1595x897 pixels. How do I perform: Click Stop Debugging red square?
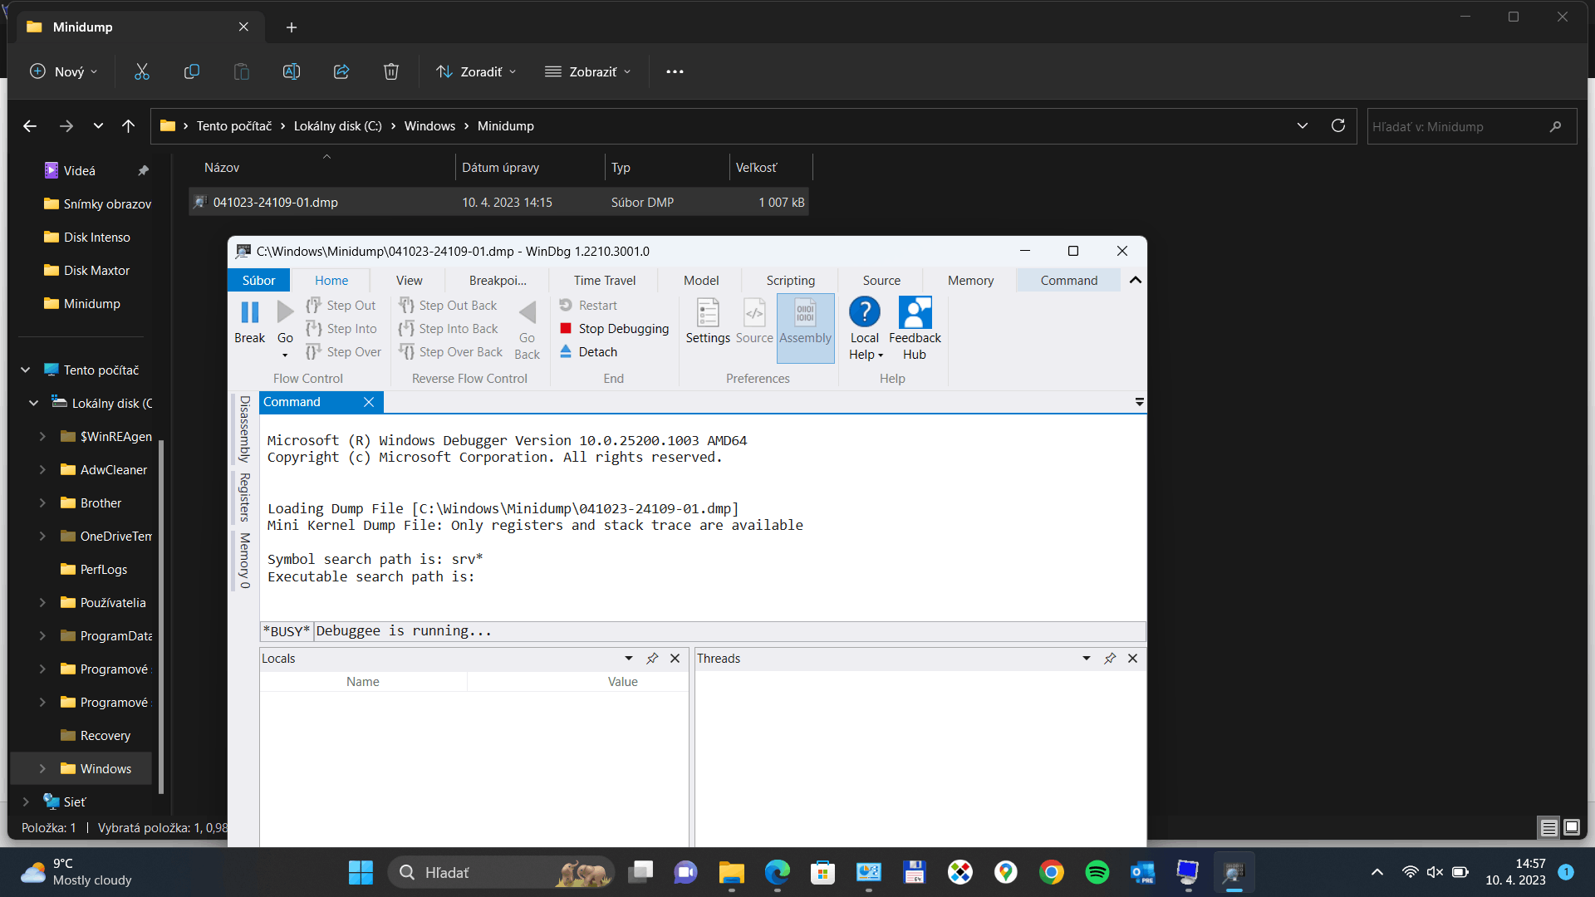566,329
